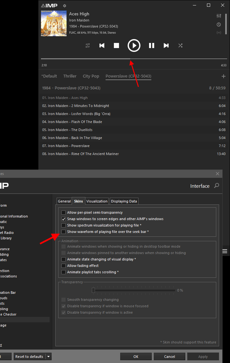Image resolution: width=230 pixels, height=363 pixels.
Task: Click elapsed time 2:10 label
Action: click(x=44, y=65)
